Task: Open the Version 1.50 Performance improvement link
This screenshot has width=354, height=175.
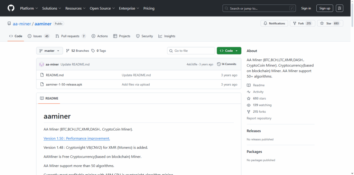Action: [77, 138]
